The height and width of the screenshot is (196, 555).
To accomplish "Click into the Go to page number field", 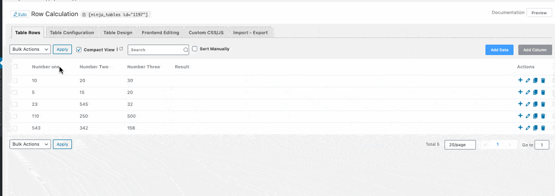I will tap(542, 145).
